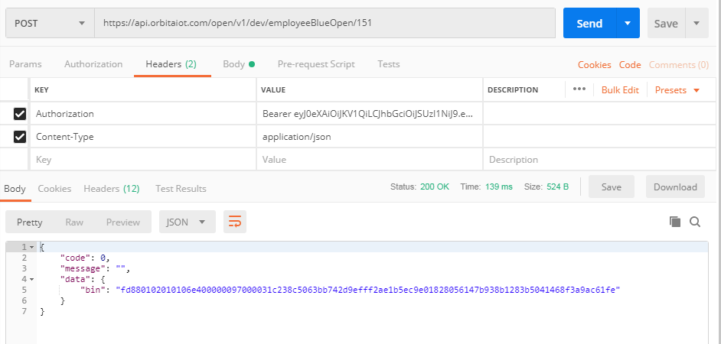Image resolution: width=721 pixels, height=344 pixels.
Task: Collapse the JSON root object at line 1
Action: [31, 247]
